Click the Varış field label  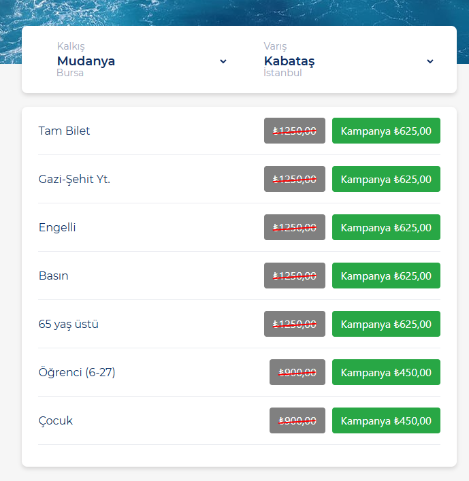275,46
